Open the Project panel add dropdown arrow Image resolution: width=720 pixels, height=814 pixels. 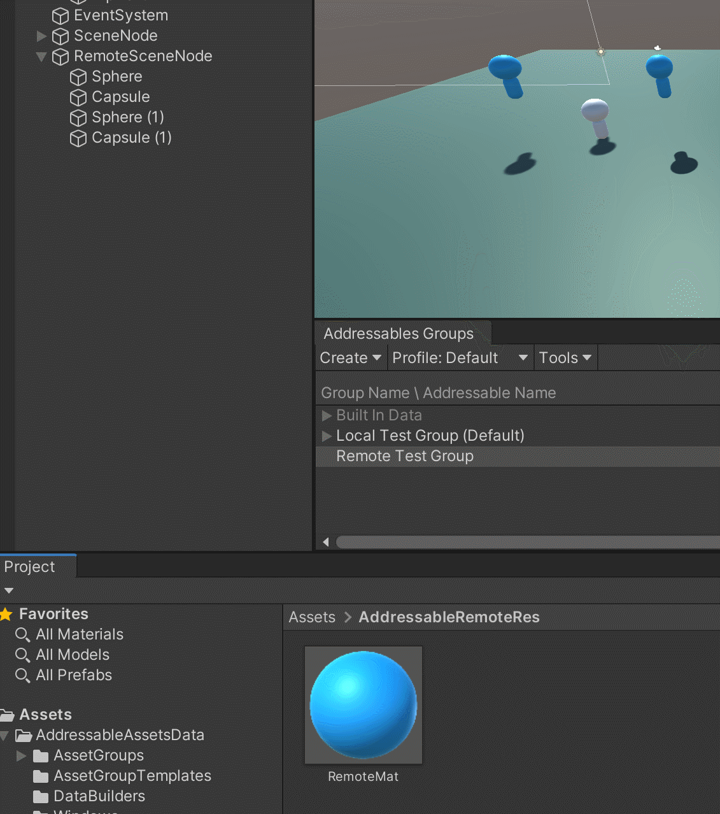9,590
